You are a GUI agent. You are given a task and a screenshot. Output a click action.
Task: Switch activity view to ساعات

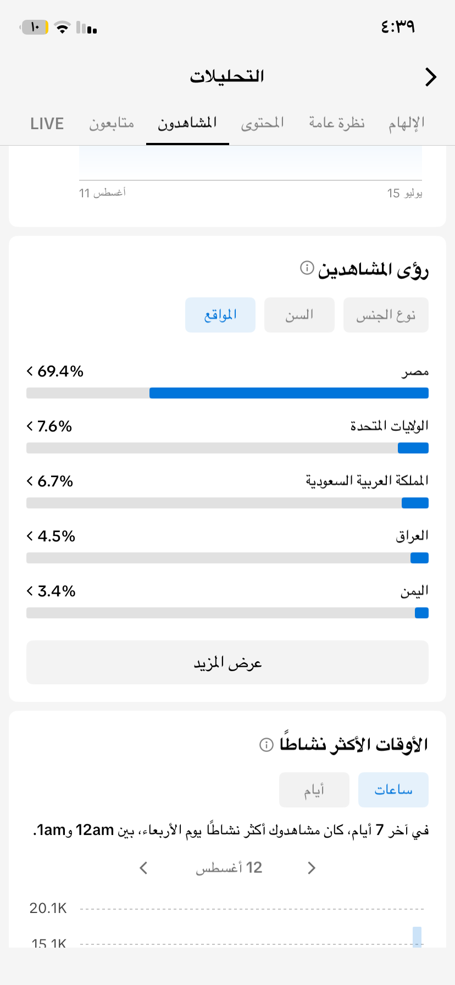pyautogui.click(x=393, y=790)
